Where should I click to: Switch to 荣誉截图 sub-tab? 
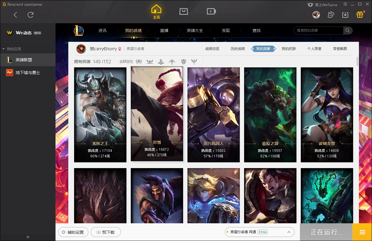340,49
